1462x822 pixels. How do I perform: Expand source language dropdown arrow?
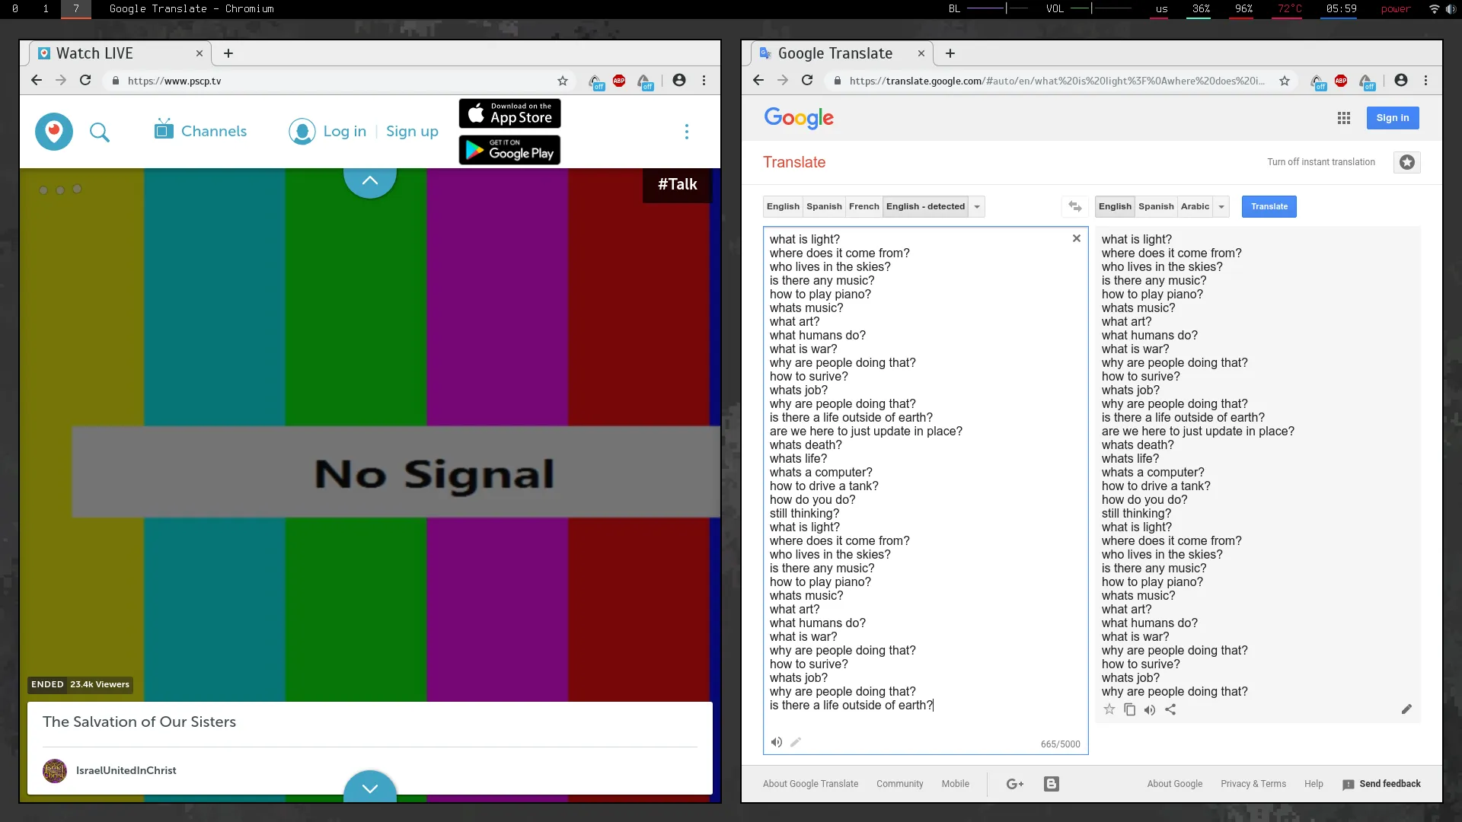[x=977, y=206]
